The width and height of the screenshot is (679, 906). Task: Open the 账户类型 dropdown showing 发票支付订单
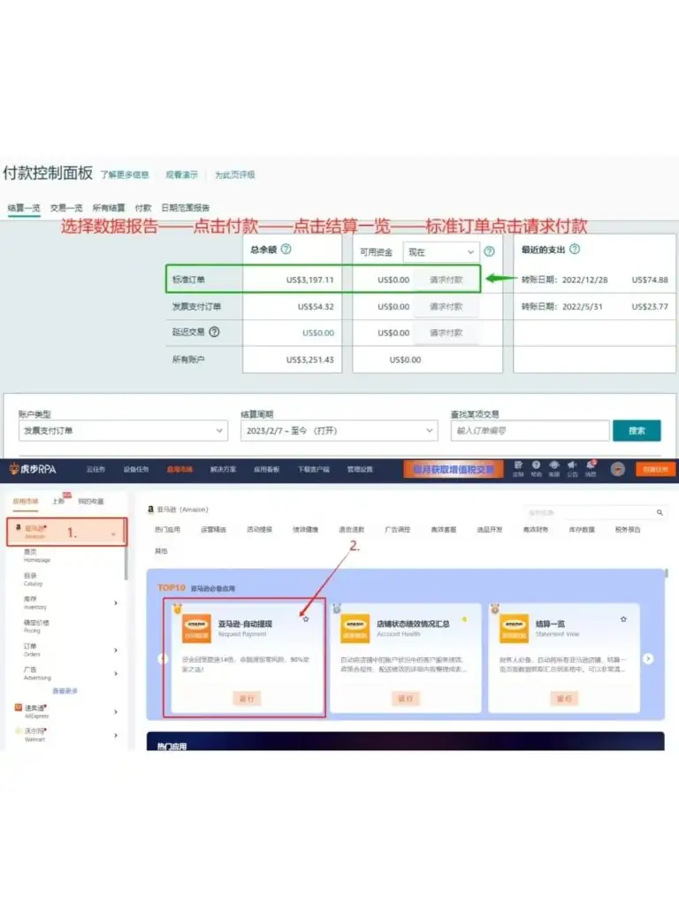pyautogui.click(x=123, y=431)
